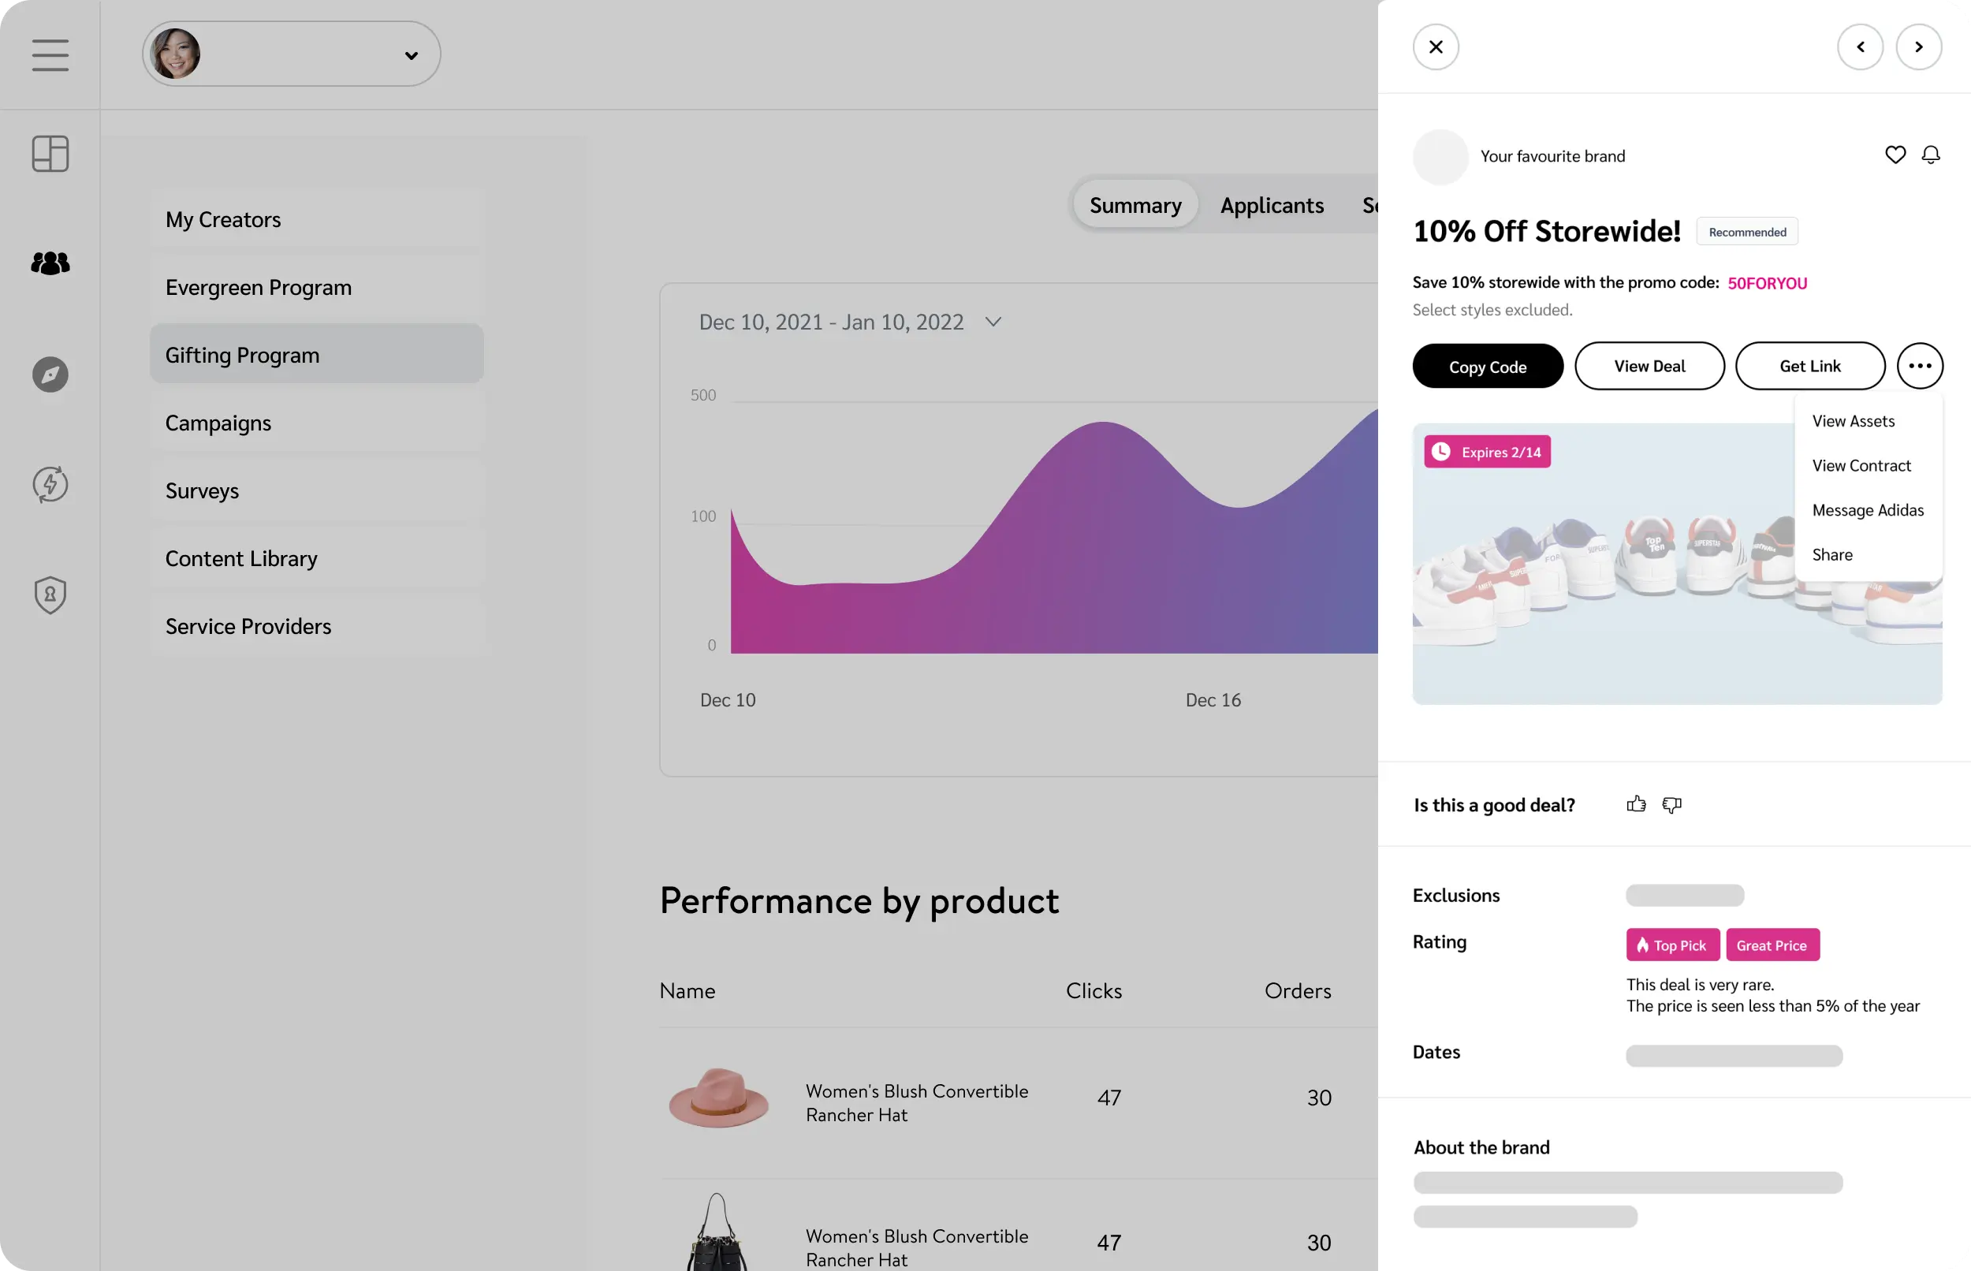The image size is (1971, 1271).
Task: Click the three dots more options button
Action: point(1919,366)
